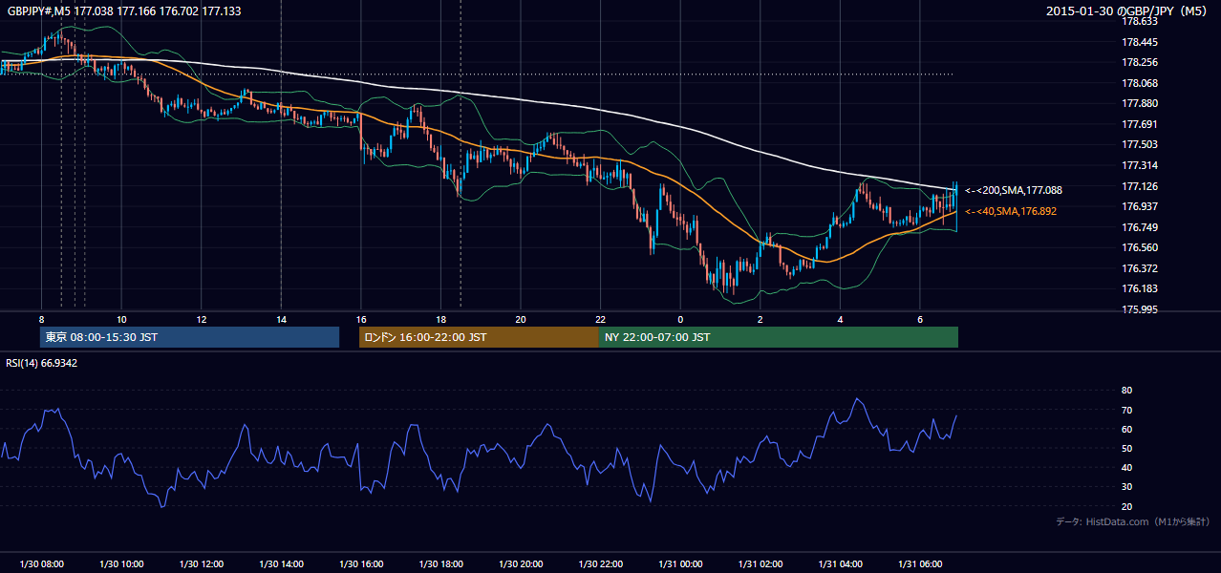Image resolution: width=1221 pixels, height=573 pixels.
Task: Click RSI level 80 on axis
Action: click(x=1126, y=391)
